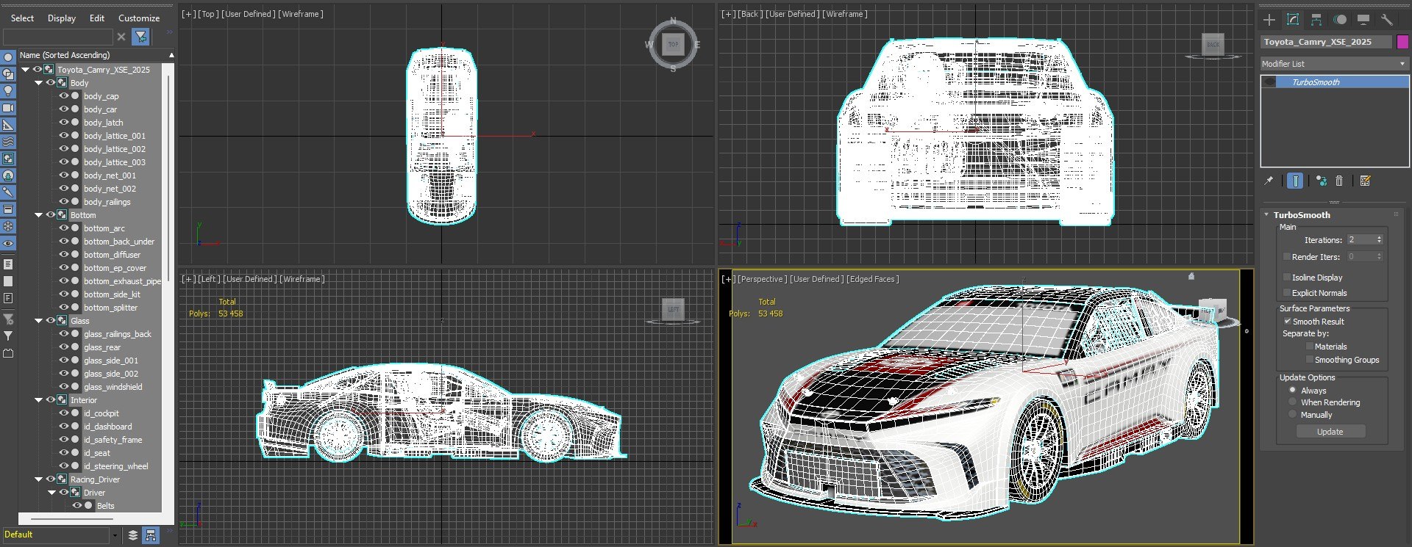Open the Select menu
This screenshot has width=1412, height=547.
pyautogui.click(x=22, y=18)
